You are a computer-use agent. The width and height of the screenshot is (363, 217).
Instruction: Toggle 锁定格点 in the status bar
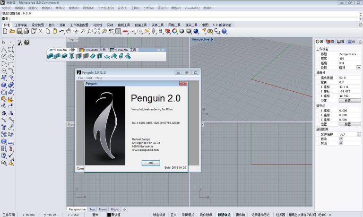pyautogui.click(x=159, y=215)
